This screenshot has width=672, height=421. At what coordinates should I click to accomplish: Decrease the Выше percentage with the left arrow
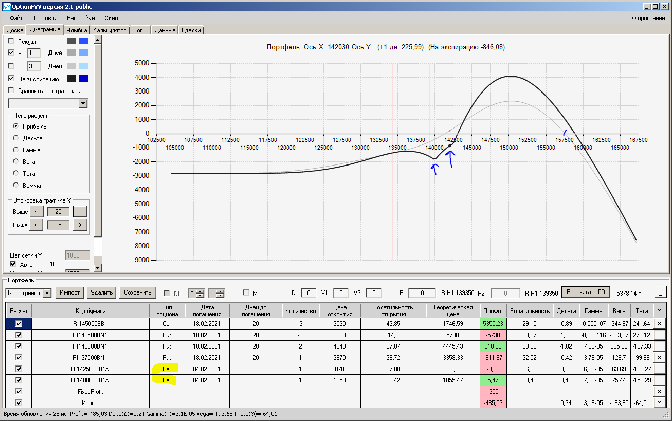pos(37,211)
